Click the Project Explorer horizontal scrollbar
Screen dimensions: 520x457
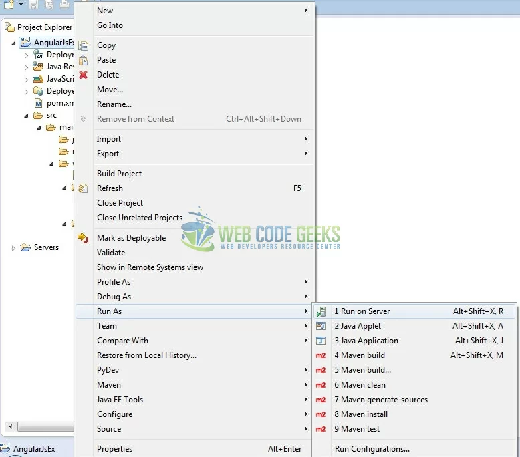(x=45, y=426)
